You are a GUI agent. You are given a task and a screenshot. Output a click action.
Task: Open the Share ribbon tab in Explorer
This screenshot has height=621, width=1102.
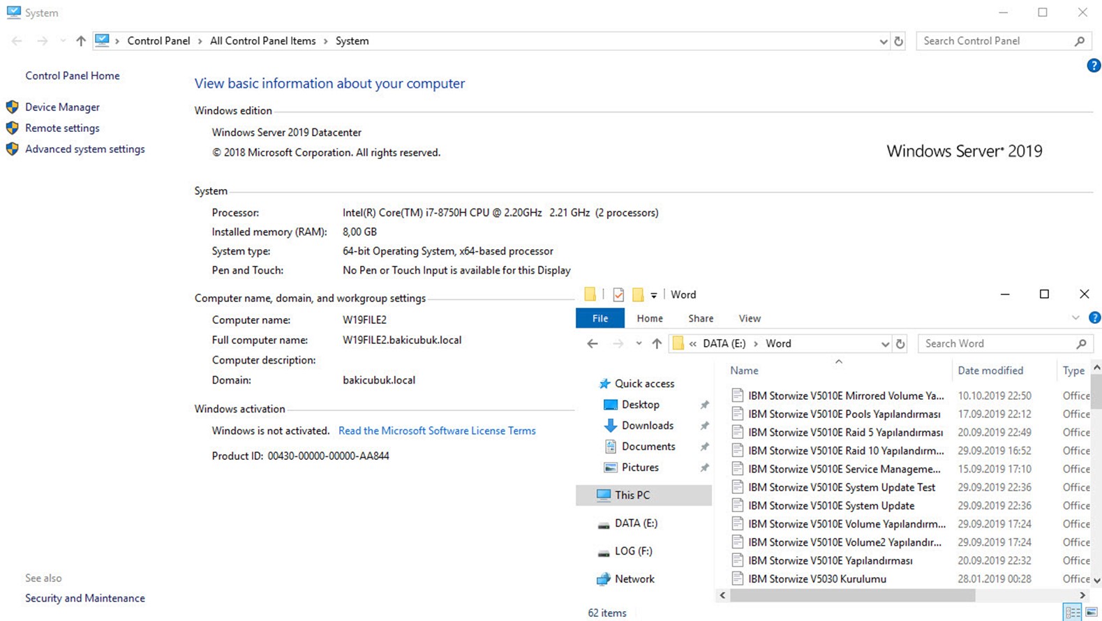coord(701,318)
